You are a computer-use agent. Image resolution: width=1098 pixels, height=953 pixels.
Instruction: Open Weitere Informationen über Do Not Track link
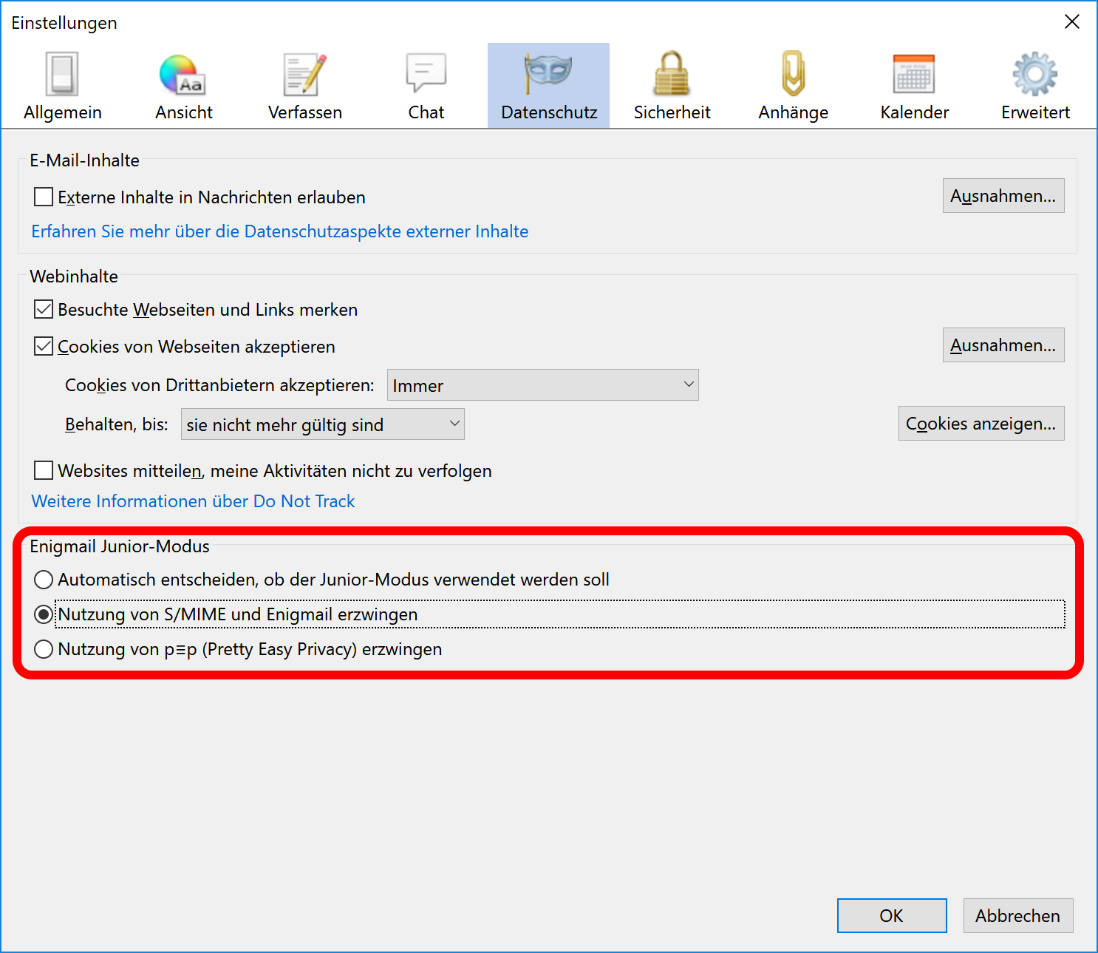tap(193, 501)
